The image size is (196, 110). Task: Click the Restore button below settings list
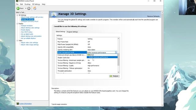click(x=114, y=76)
